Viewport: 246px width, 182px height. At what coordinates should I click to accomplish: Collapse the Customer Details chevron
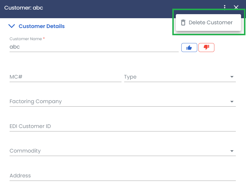coord(12,26)
